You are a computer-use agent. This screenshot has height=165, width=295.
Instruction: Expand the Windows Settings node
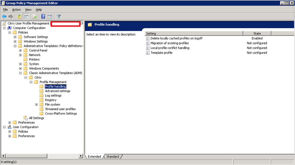[x=15, y=41]
